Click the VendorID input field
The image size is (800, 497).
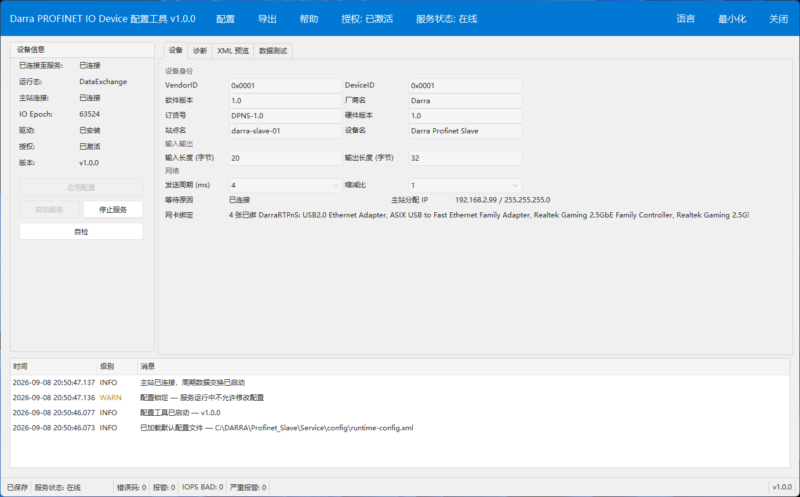coord(286,86)
